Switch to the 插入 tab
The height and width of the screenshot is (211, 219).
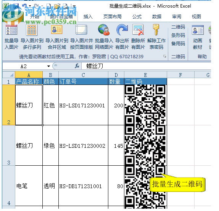tap(88, 17)
